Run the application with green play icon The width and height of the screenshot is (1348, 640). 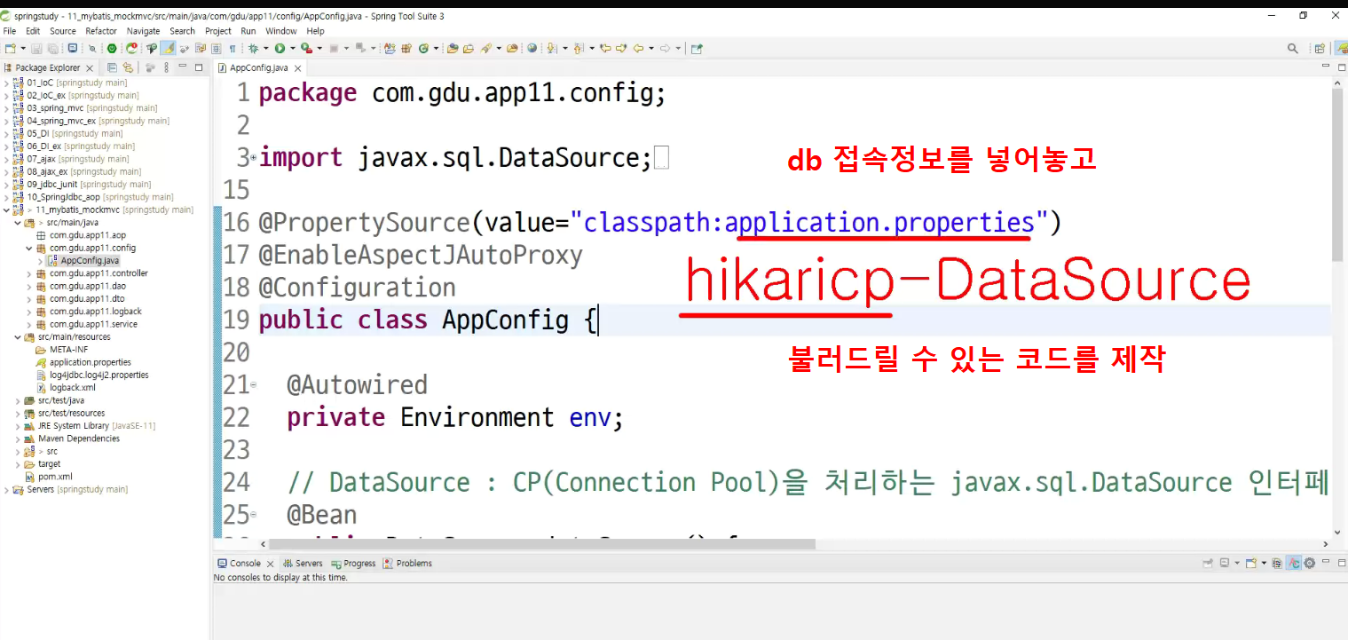tap(280, 48)
